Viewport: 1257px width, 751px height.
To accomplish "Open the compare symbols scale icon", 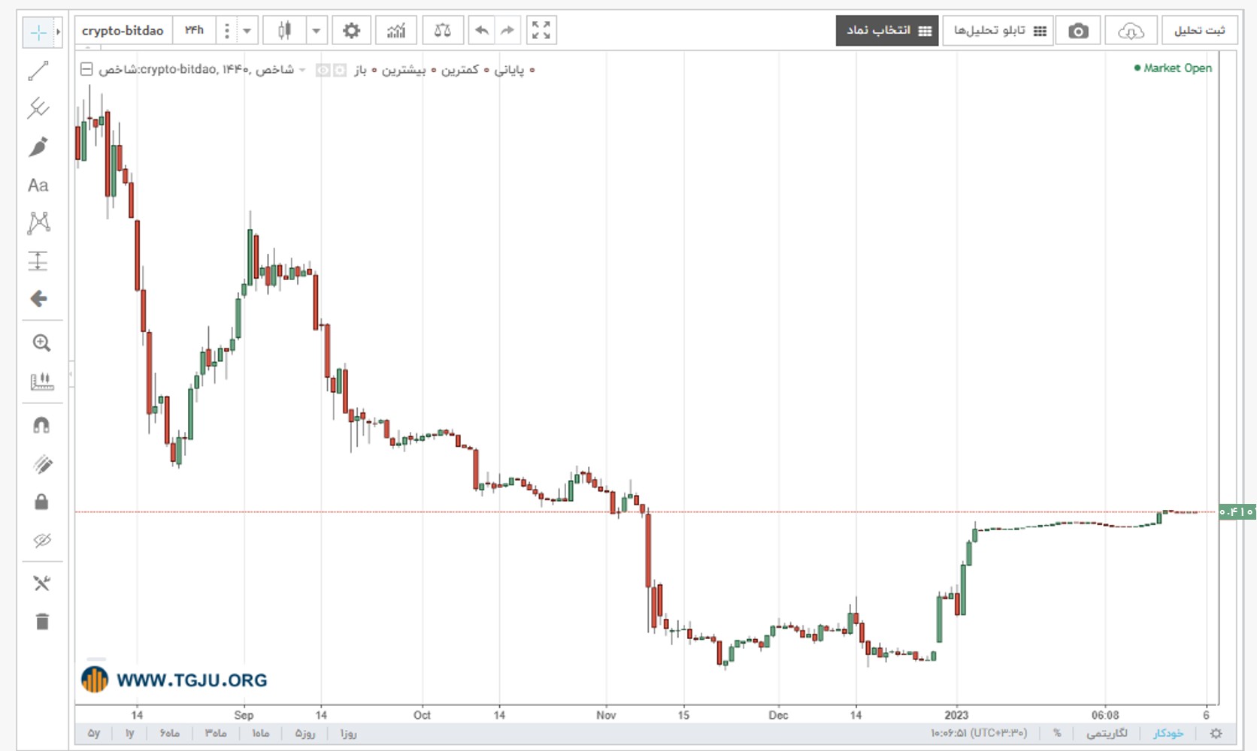I will coord(443,31).
